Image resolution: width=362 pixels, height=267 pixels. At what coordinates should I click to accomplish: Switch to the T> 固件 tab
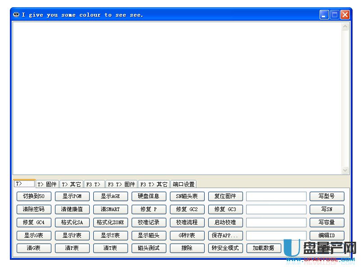tap(47, 184)
